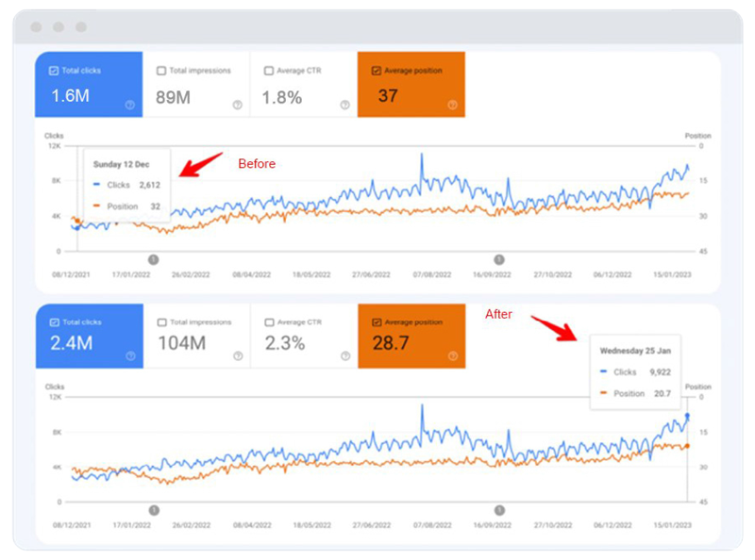The image size is (755, 560).
Task: Open help icon on 89M Total impressions card
Action: (237, 105)
